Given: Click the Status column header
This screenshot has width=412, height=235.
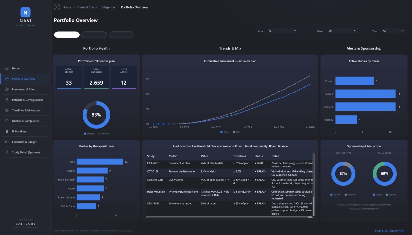Looking at the screenshot, I should click(x=259, y=156).
